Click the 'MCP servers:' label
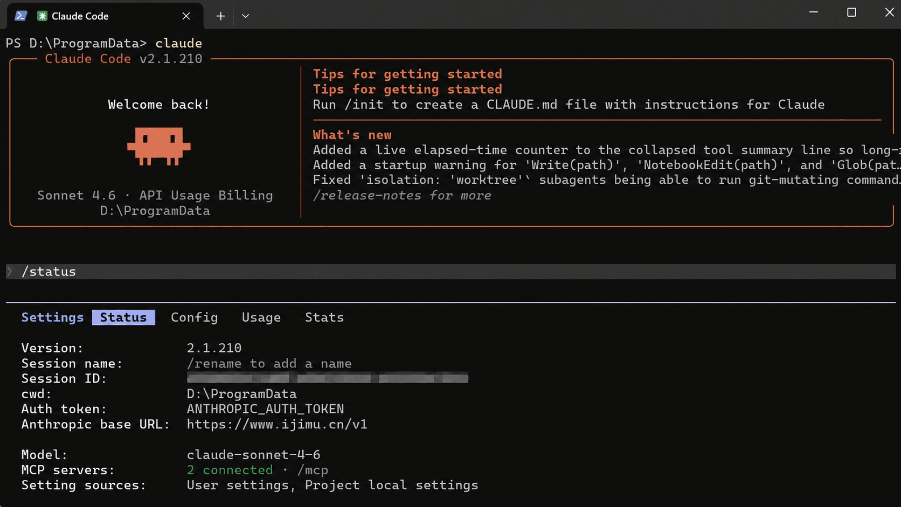This screenshot has height=507, width=901. coord(68,470)
